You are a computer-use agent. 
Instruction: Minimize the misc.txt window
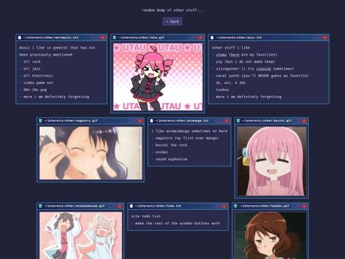(316, 38)
